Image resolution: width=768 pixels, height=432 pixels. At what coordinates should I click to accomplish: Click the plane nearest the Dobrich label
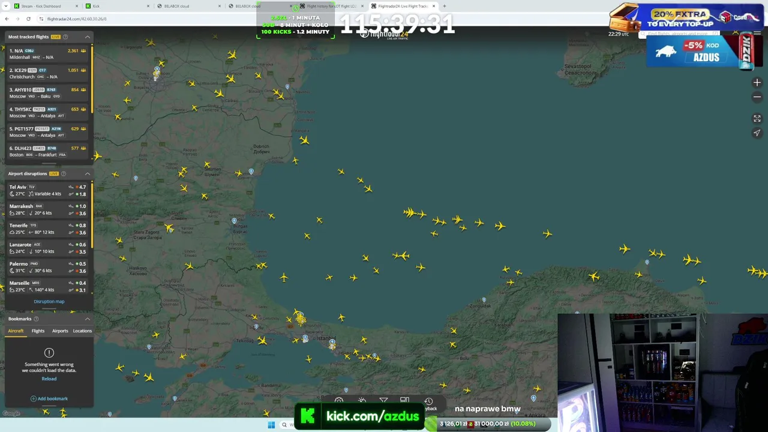pos(295,161)
